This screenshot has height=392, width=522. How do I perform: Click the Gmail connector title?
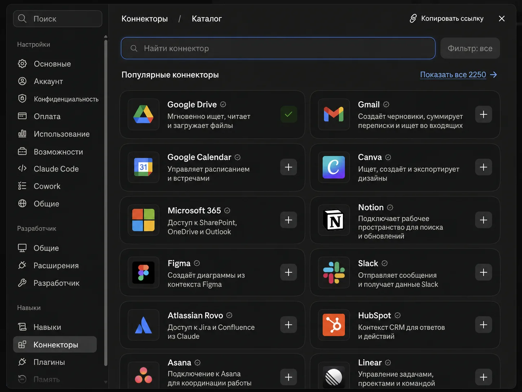[x=369, y=105]
